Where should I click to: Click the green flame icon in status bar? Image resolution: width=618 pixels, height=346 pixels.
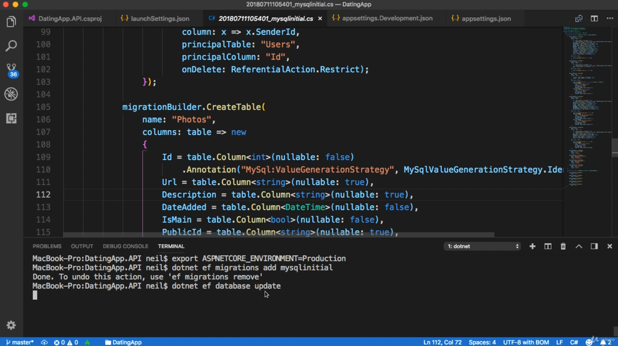(x=88, y=342)
